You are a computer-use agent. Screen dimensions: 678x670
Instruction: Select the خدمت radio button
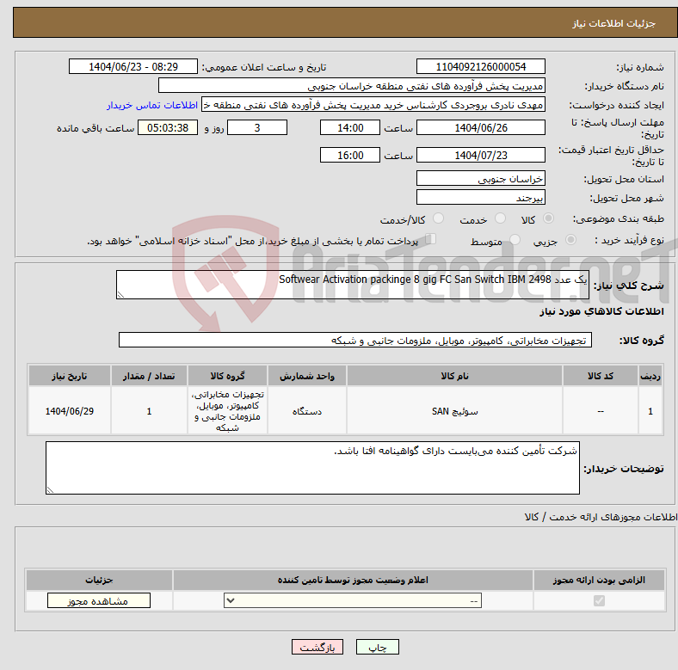pyautogui.click(x=500, y=218)
